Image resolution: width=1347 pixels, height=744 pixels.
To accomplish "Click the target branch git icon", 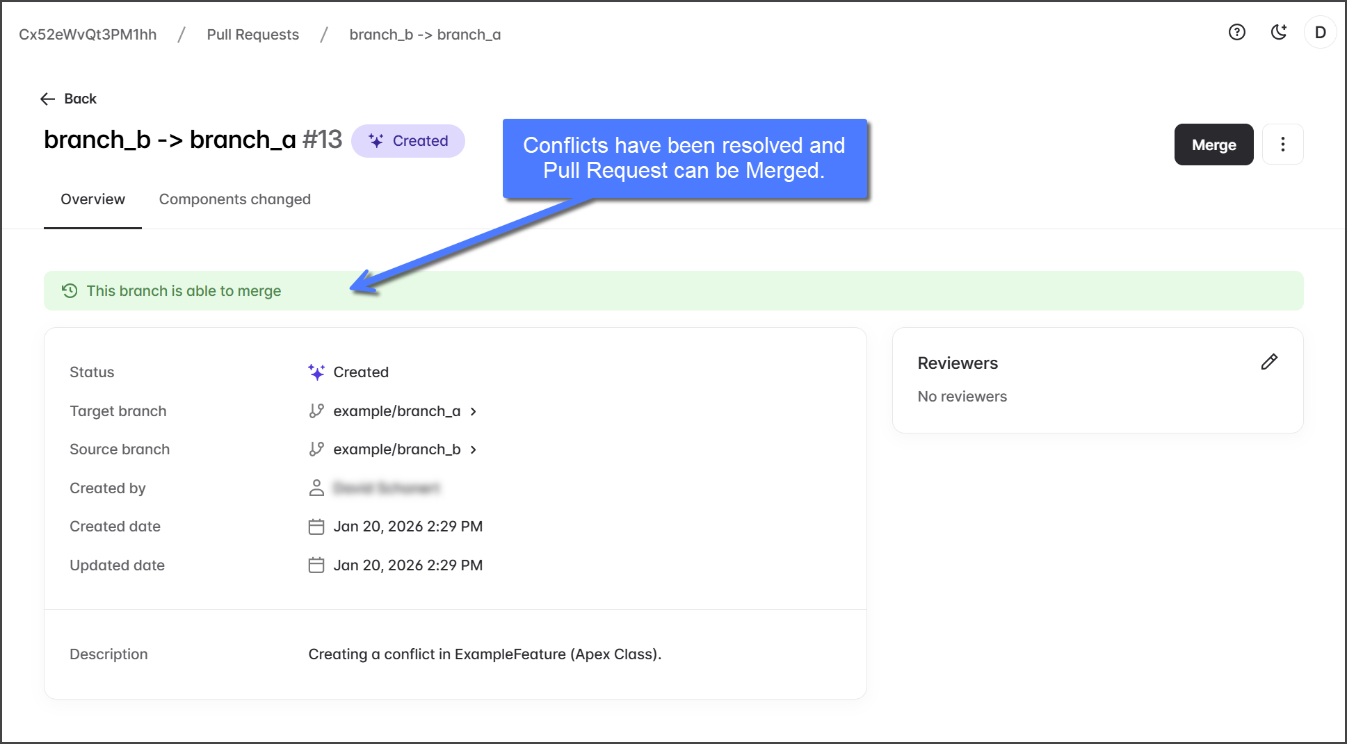I will coord(316,411).
